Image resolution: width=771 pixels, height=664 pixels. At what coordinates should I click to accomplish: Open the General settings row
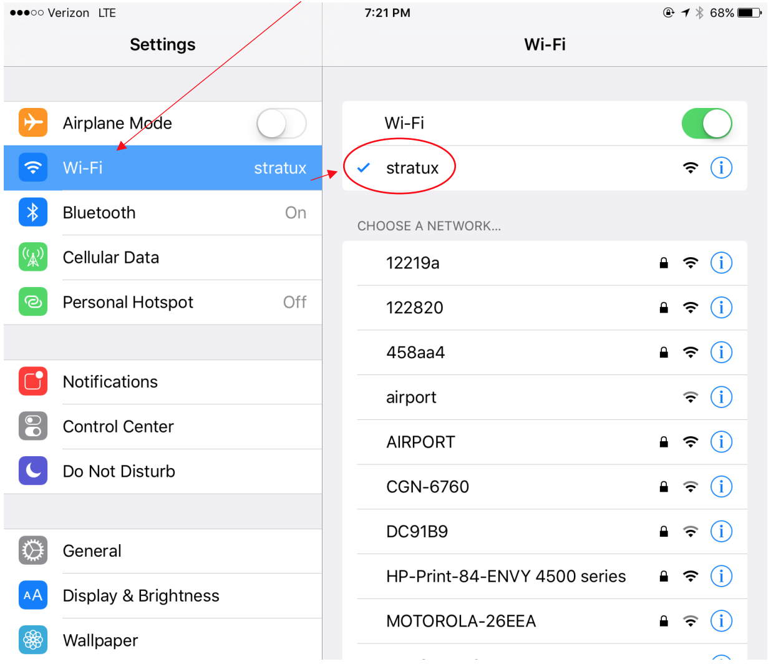[163, 551]
